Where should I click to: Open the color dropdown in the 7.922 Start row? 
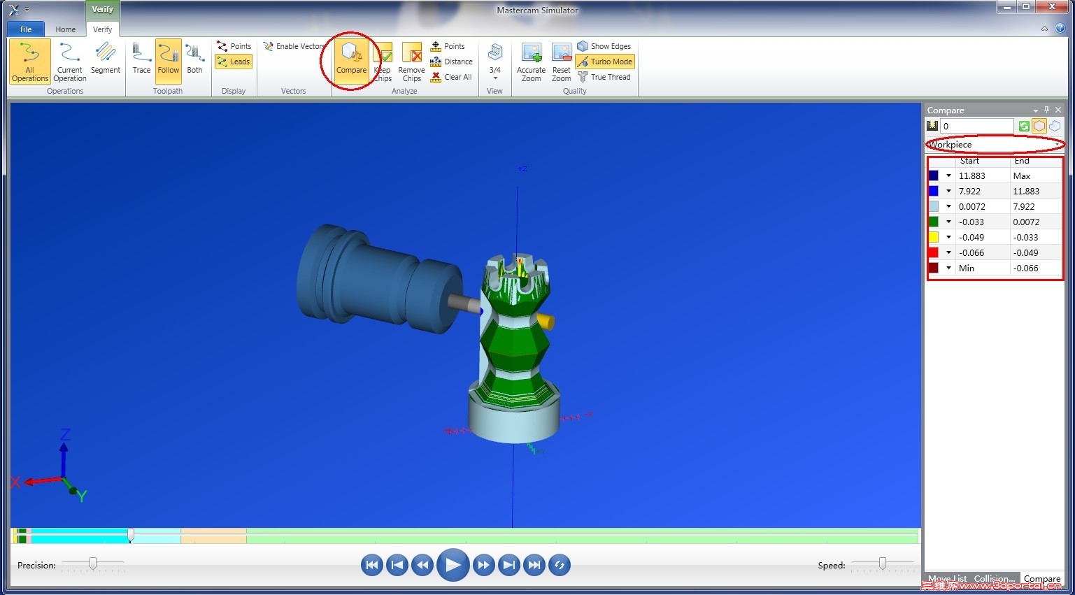coord(949,191)
